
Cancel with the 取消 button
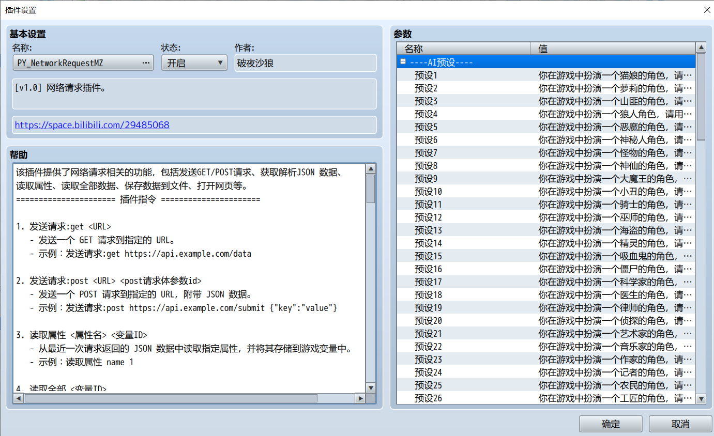tap(680, 424)
